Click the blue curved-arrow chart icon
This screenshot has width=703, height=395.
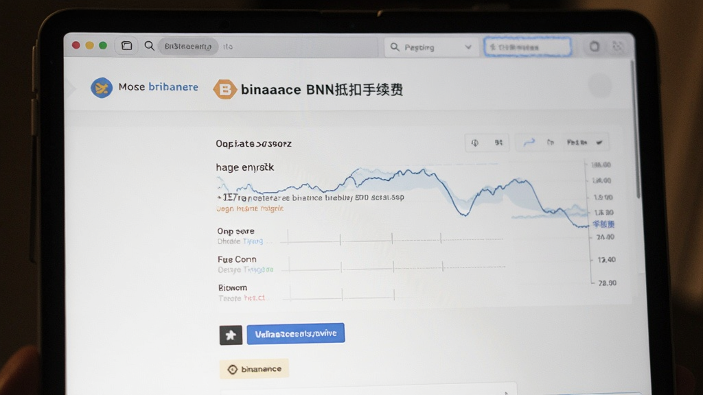(x=529, y=143)
